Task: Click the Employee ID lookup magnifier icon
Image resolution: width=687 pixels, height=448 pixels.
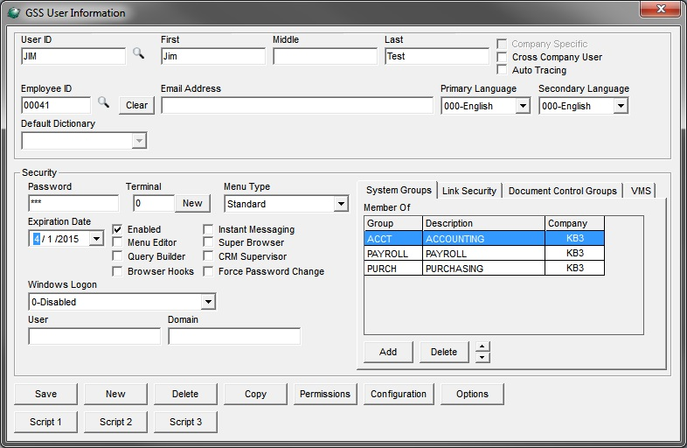Action: click(x=103, y=102)
